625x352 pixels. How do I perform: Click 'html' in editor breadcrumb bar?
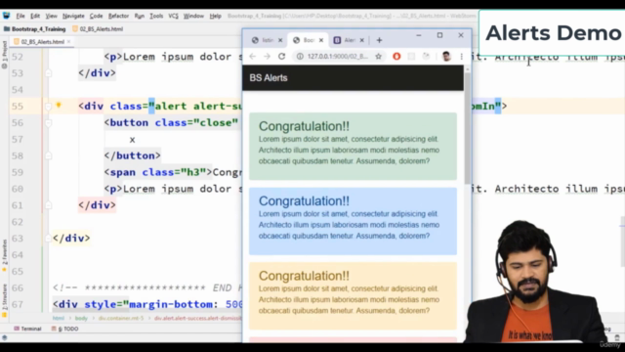(x=59, y=318)
